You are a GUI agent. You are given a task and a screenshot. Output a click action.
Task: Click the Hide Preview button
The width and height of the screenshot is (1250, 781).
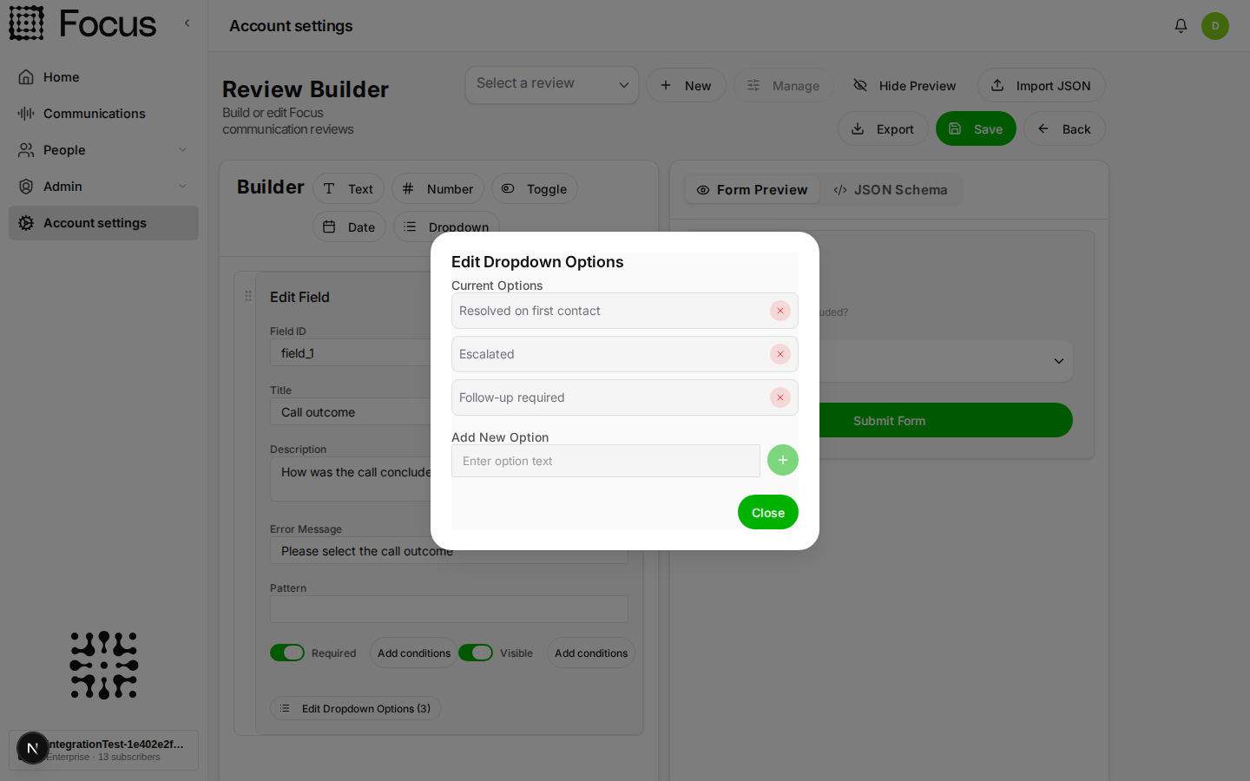click(x=905, y=85)
